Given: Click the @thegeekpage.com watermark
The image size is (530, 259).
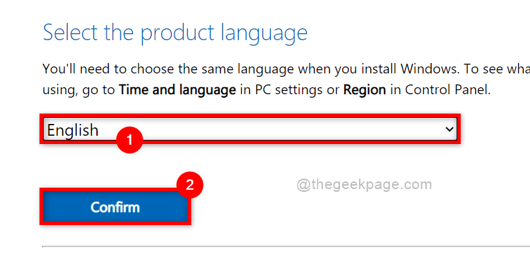Looking at the screenshot, I should (x=364, y=185).
